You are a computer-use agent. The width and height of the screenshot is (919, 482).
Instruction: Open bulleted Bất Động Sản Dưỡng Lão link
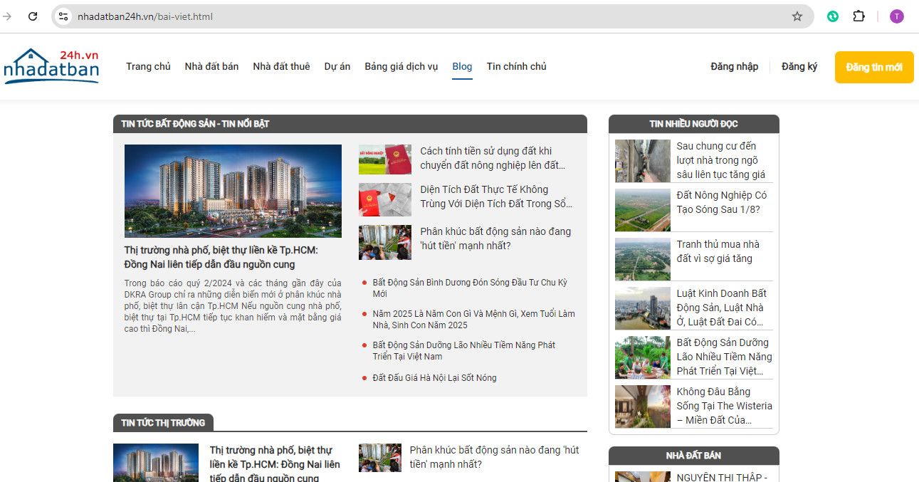point(463,350)
